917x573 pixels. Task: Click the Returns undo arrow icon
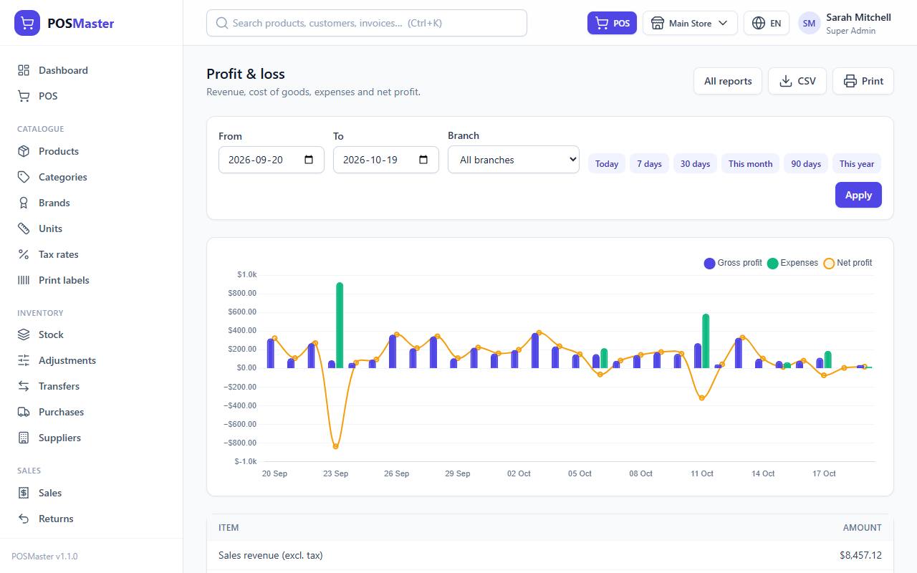click(x=24, y=519)
